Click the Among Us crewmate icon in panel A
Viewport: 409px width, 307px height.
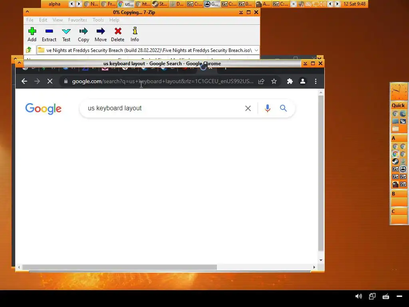tap(395, 184)
